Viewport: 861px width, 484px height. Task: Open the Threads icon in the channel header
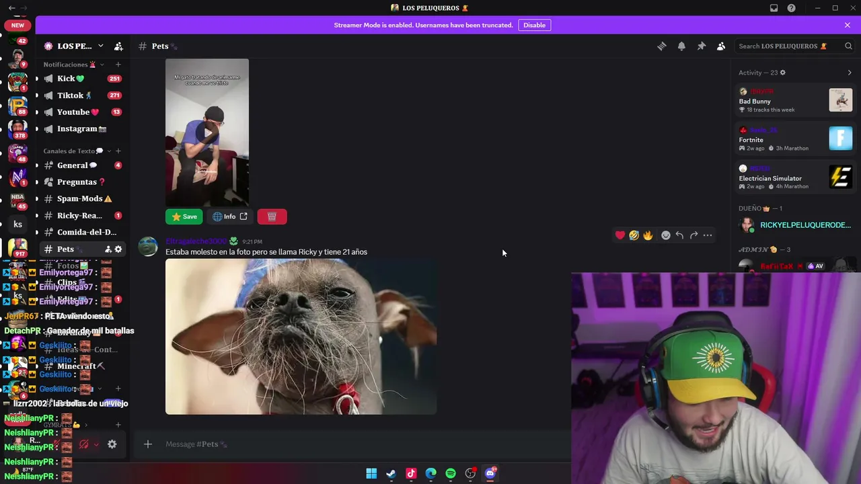(x=662, y=46)
